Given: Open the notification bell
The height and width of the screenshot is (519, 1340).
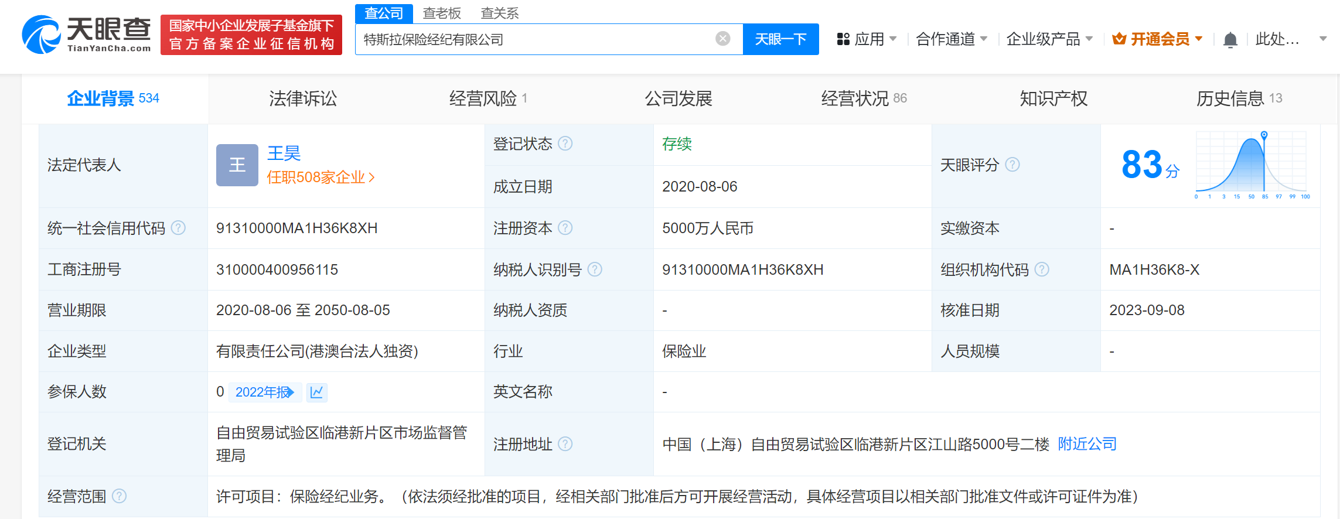Looking at the screenshot, I should 1230,40.
